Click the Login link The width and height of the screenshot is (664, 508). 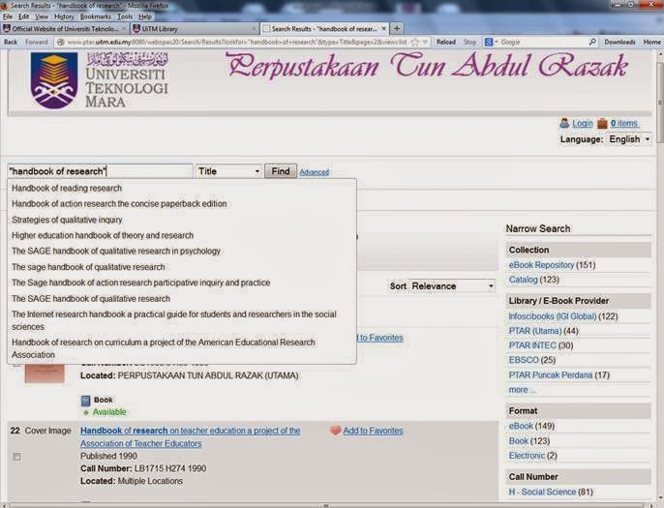click(583, 123)
